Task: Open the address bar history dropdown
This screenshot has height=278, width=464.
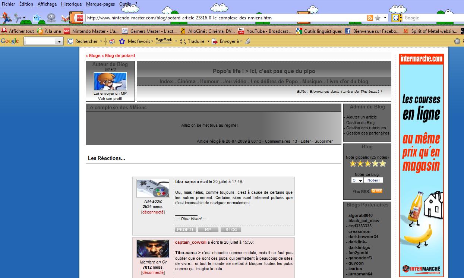Action: 385,18
